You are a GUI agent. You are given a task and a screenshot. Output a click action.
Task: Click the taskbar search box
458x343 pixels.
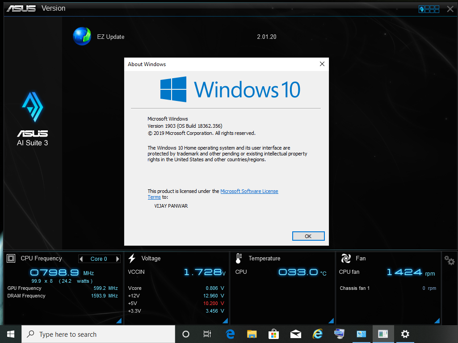click(98, 334)
